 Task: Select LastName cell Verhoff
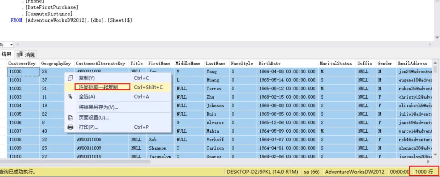click(x=216, y=139)
